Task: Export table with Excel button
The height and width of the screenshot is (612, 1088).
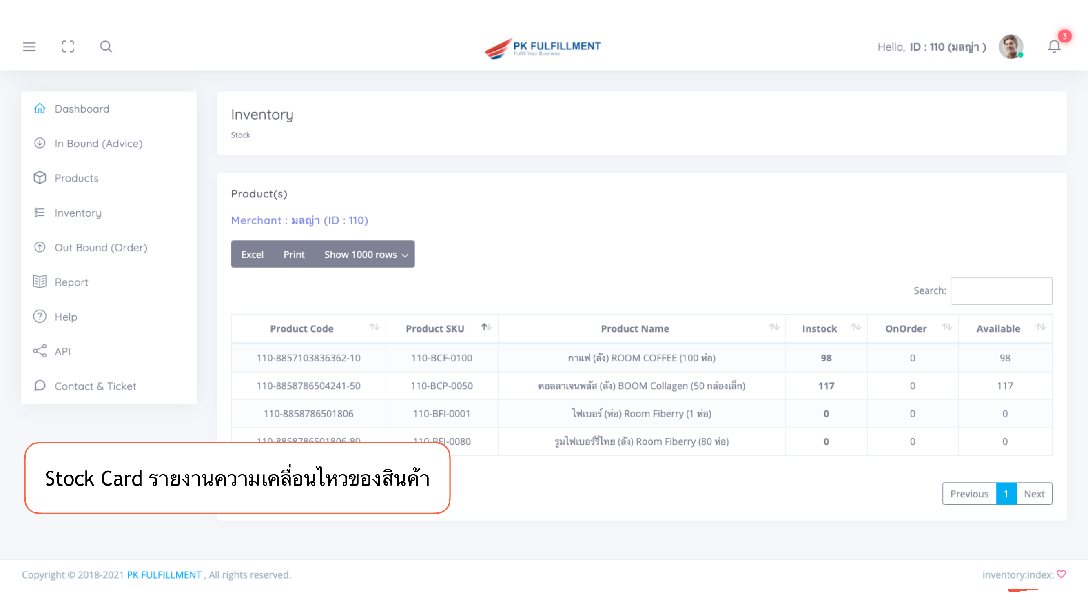Action: click(252, 254)
